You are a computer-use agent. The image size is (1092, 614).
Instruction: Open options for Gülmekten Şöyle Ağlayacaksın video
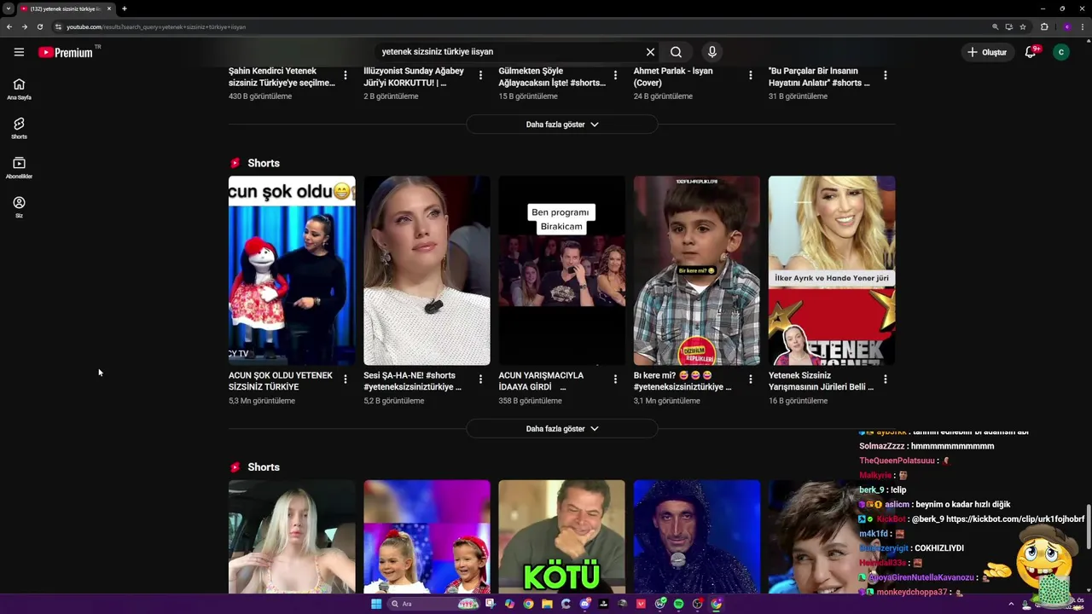click(x=615, y=75)
